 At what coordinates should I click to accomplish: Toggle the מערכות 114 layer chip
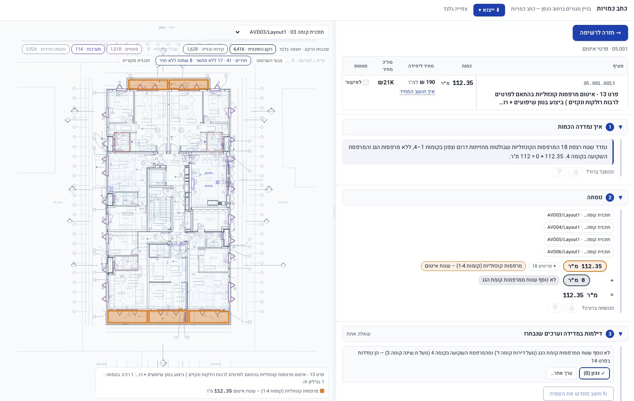(88, 49)
